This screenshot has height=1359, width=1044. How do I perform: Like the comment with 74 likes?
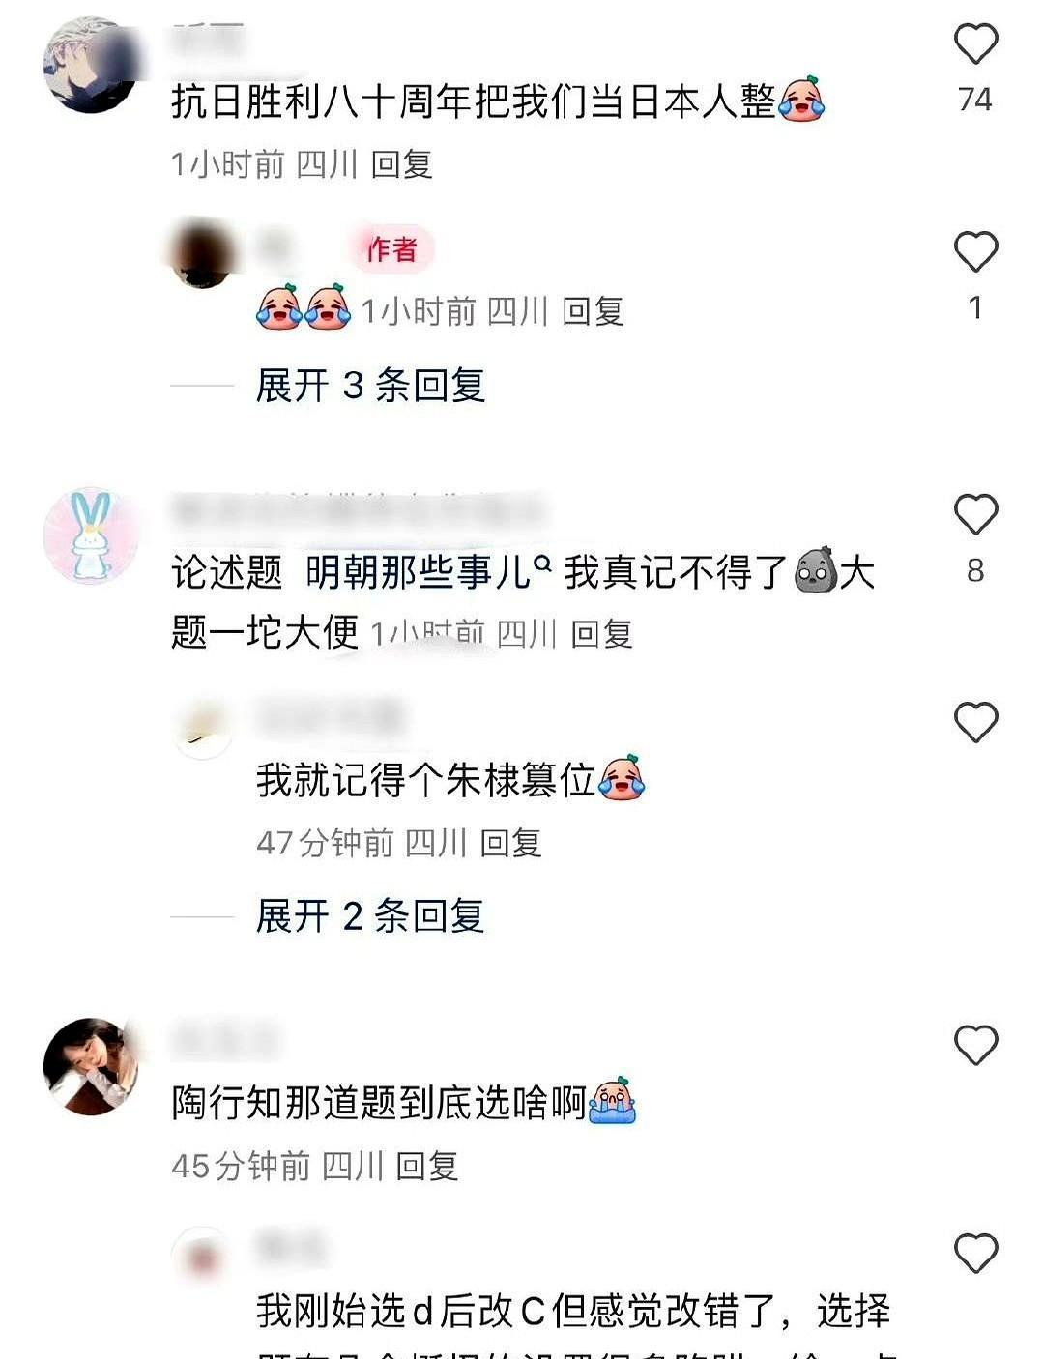tap(975, 44)
